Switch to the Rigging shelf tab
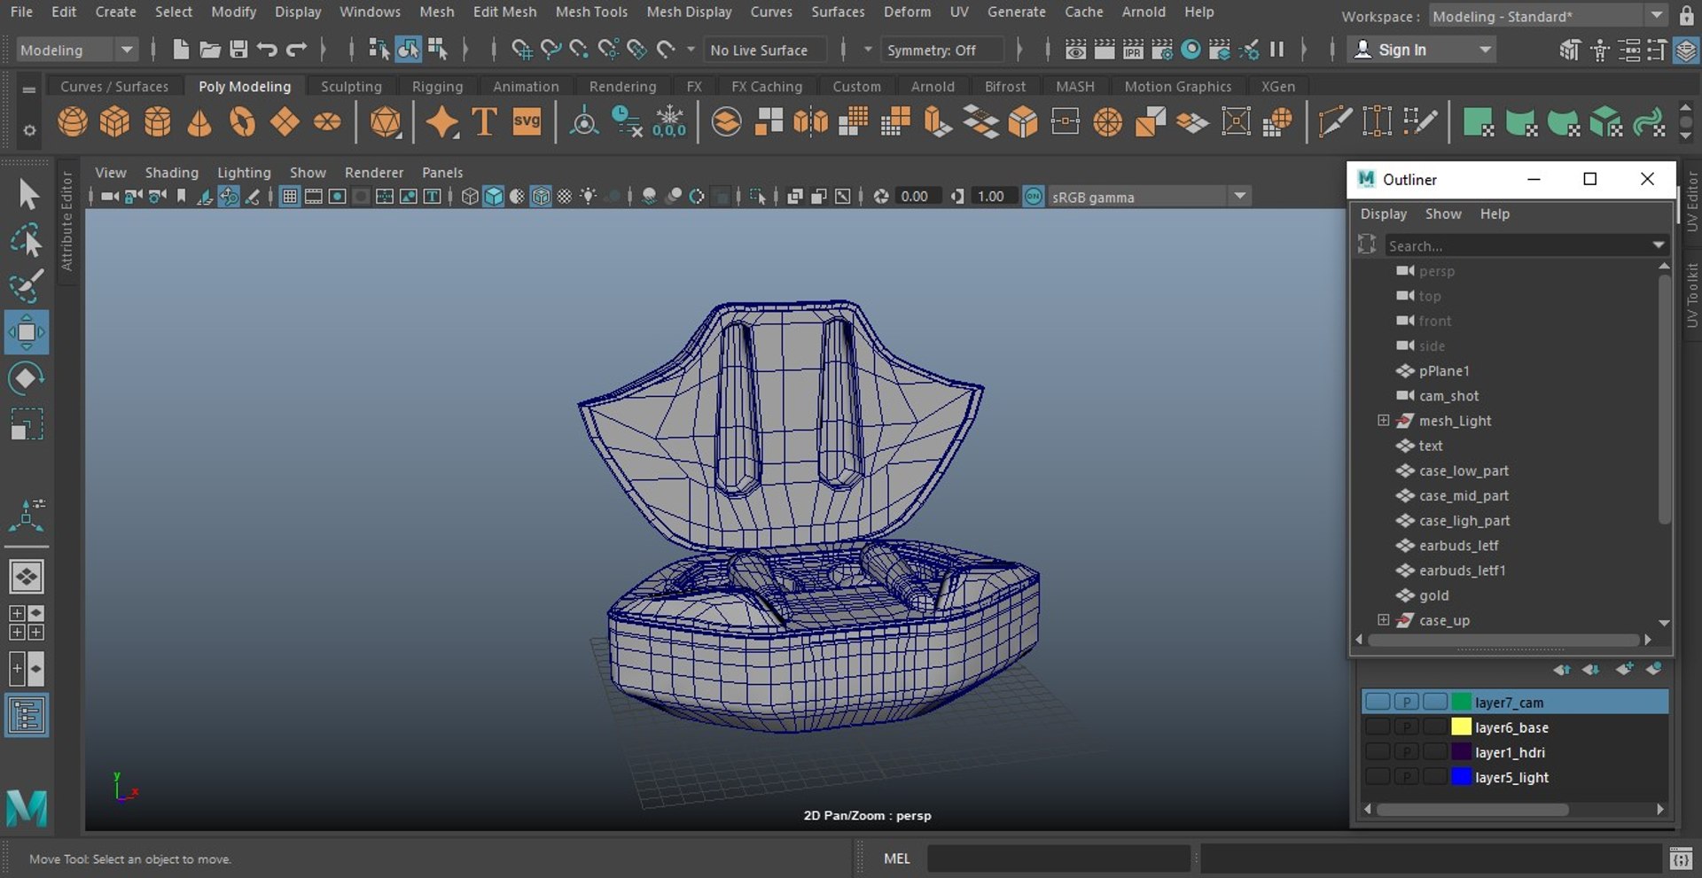 coord(437,86)
